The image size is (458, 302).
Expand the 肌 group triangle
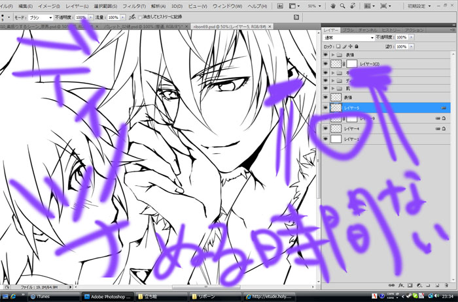[x=332, y=88]
